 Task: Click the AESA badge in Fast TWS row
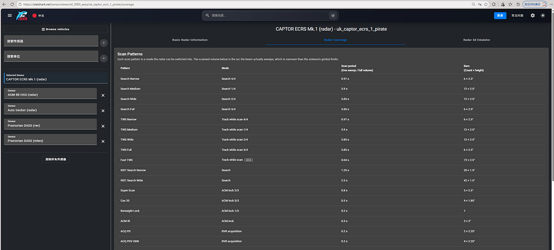249,160
